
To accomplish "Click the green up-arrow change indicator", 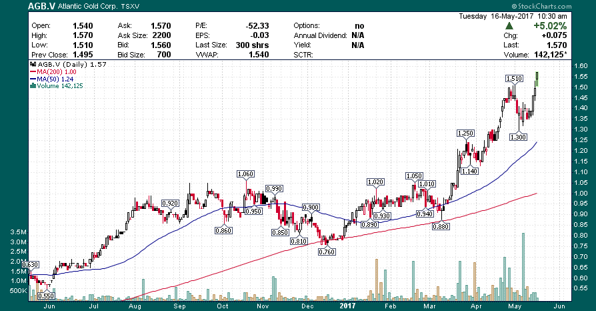I will (x=509, y=26).
